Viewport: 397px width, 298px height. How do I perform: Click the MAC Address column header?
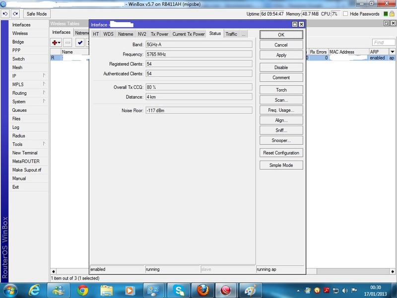(348, 52)
